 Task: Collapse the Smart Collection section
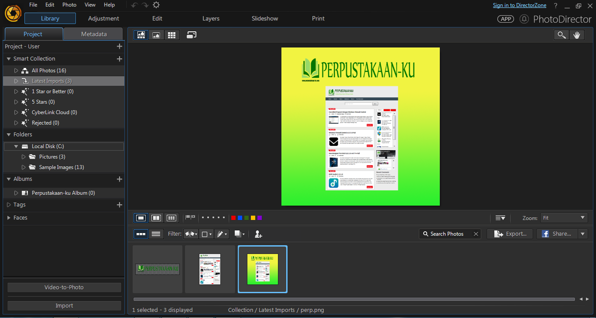[x=9, y=59]
